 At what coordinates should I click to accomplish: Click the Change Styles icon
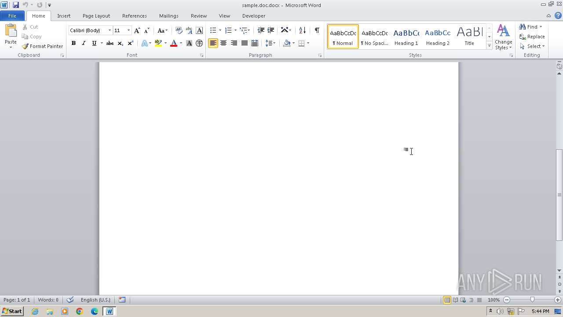click(x=503, y=37)
